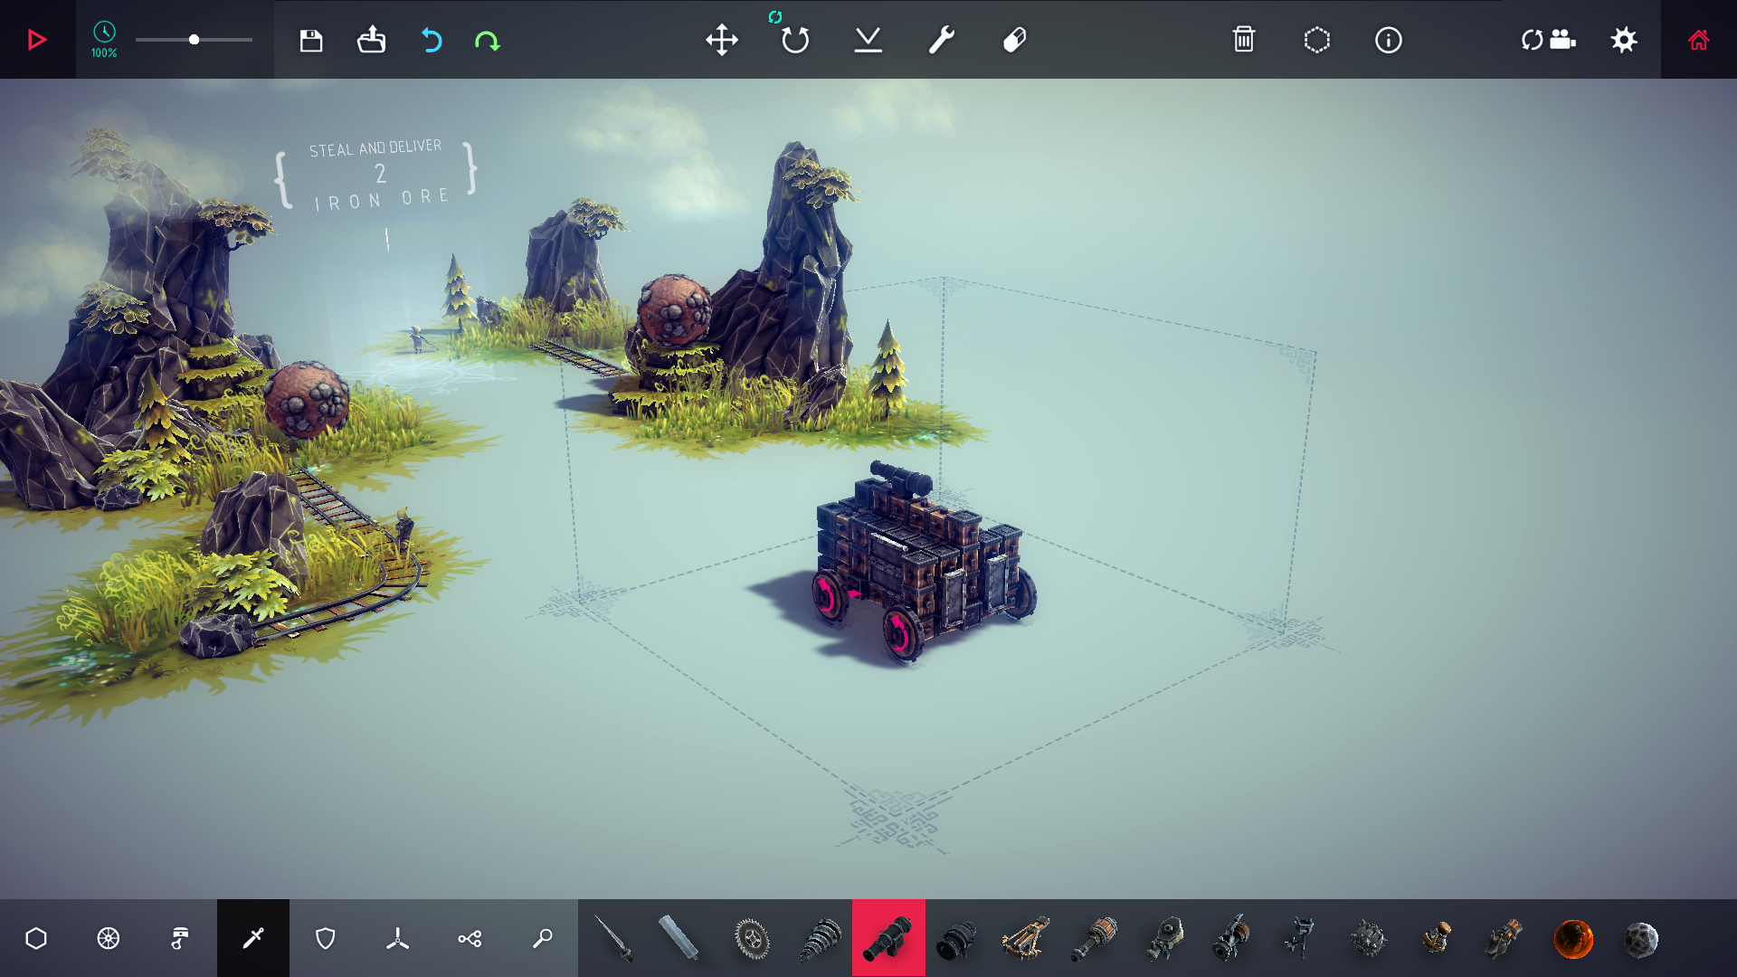The width and height of the screenshot is (1737, 977).
Task: Open the shield armour category tab
Action: 326,938
